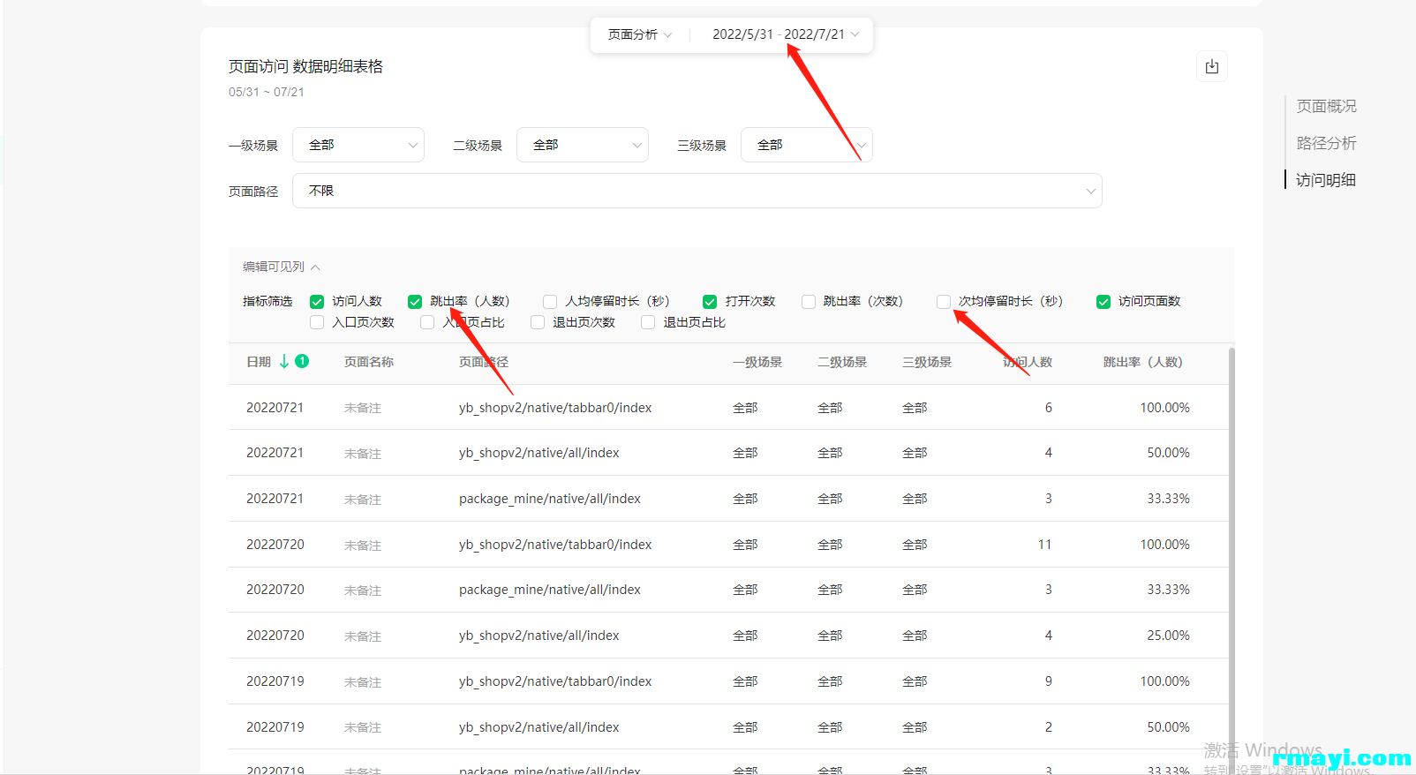Click 20220719 yb_shopv2/native/tabbar0/index path cell
This screenshot has width=1416, height=775.
tap(555, 681)
